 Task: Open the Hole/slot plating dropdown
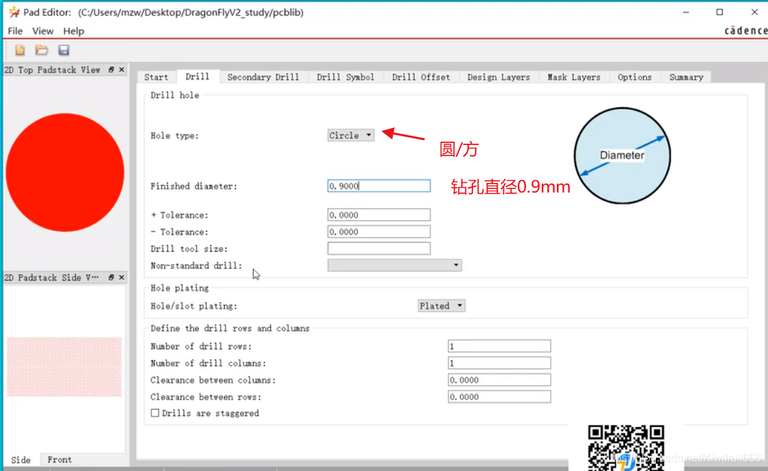pyautogui.click(x=441, y=306)
